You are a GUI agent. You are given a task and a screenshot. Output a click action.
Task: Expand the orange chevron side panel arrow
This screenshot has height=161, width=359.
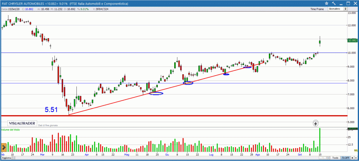(4, 147)
